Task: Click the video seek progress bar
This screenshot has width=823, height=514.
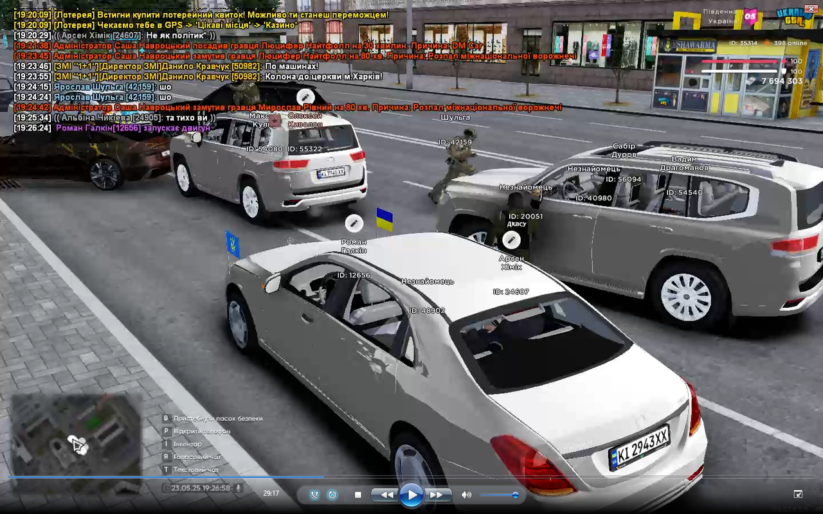Action: [411, 477]
